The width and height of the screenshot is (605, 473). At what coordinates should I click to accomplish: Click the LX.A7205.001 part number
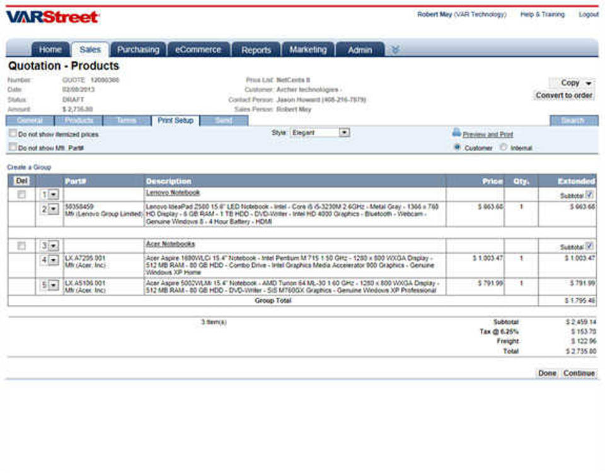(85, 258)
